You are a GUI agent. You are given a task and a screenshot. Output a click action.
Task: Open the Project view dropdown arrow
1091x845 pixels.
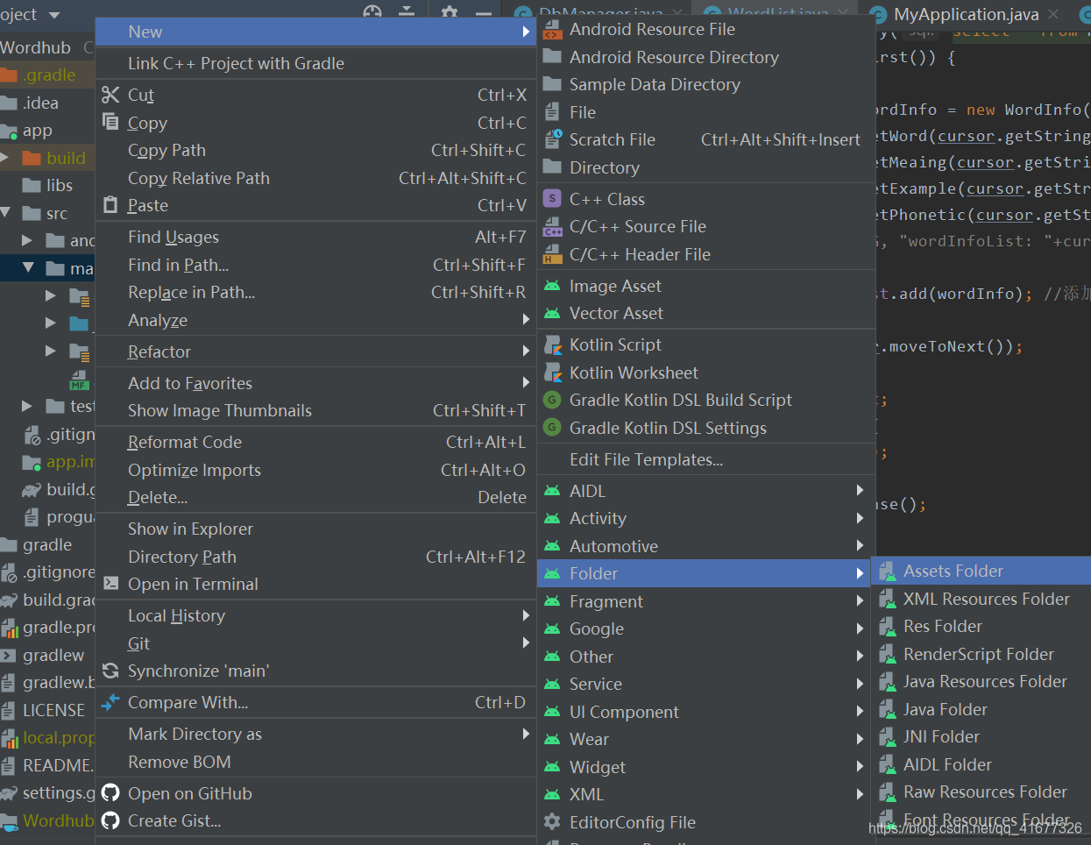tap(54, 15)
